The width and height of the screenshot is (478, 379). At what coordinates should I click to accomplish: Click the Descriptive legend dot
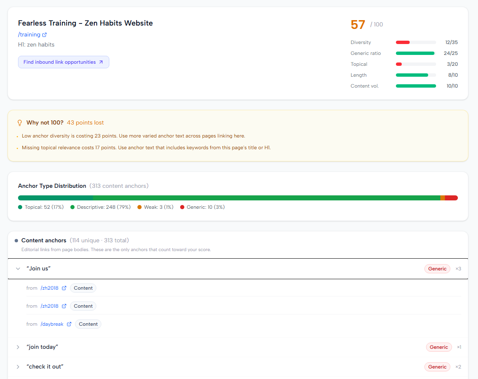click(72, 207)
